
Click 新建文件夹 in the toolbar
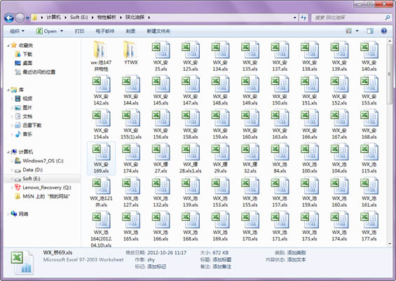(158, 31)
